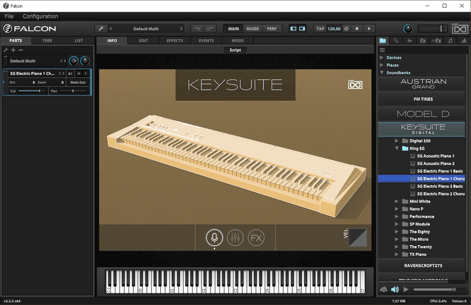Viewport: 471px width, 305px height.
Task: Open the LIST tab
Action: click(x=79, y=40)
